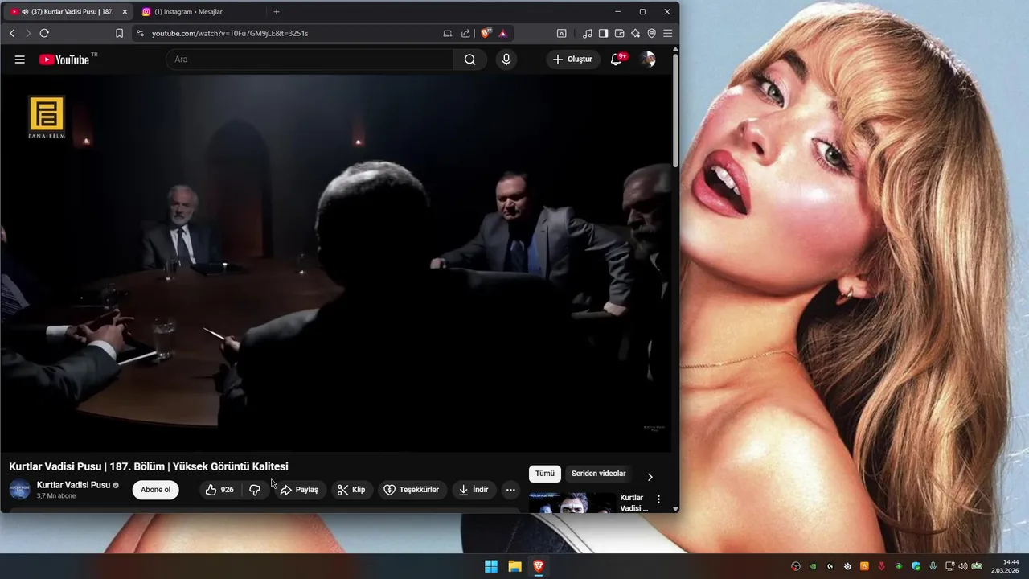Click the muted-audio speaker icon on the YouTube tab

point(24,12)
